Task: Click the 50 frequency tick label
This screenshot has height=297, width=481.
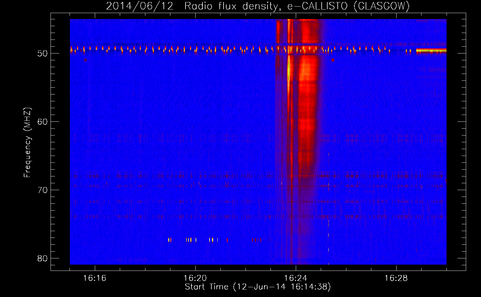Action: [x=43, y=53]
